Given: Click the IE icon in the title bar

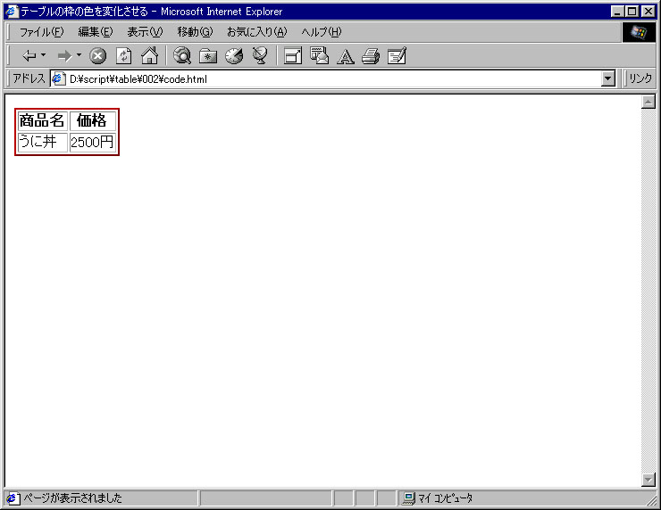Looking at the screenshot, I should 12,12.
